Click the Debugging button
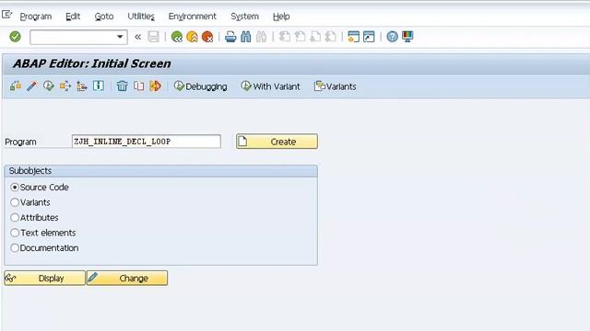Screen dimensions: 590x331 (200, 86)
